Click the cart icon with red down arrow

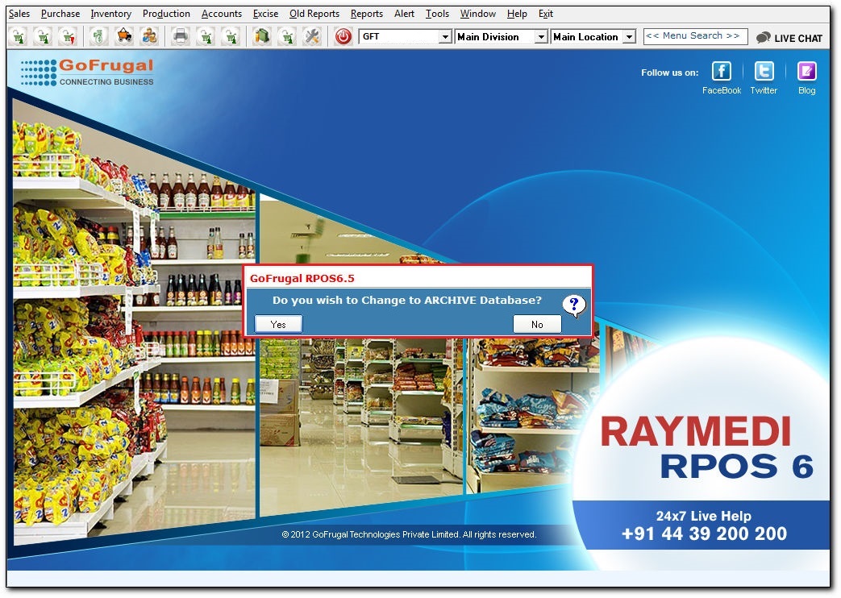[x=68, y=36]
